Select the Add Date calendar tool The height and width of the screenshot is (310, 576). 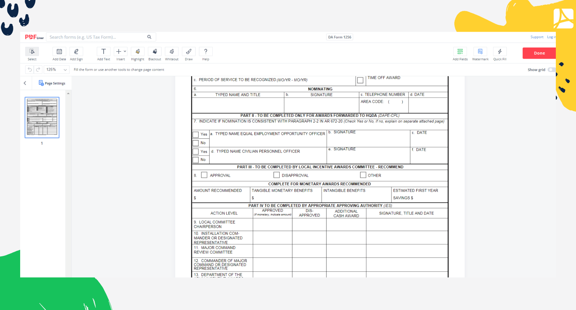click(59, 52)
